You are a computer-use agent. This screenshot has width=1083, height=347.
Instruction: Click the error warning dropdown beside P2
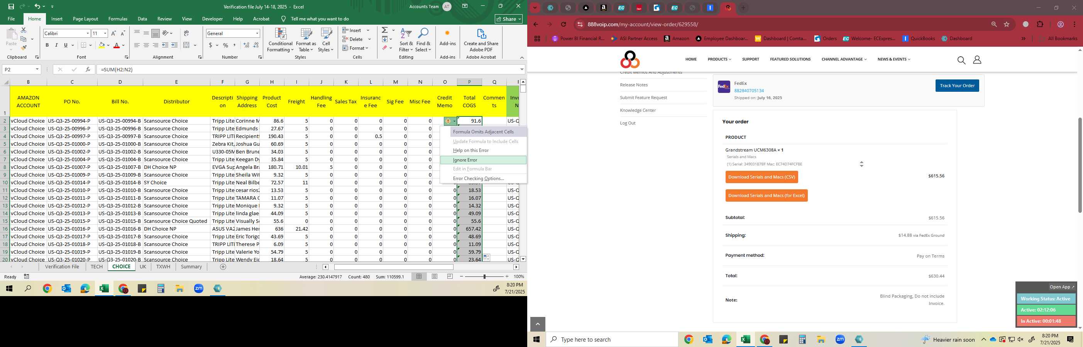(x=450, y=121)
